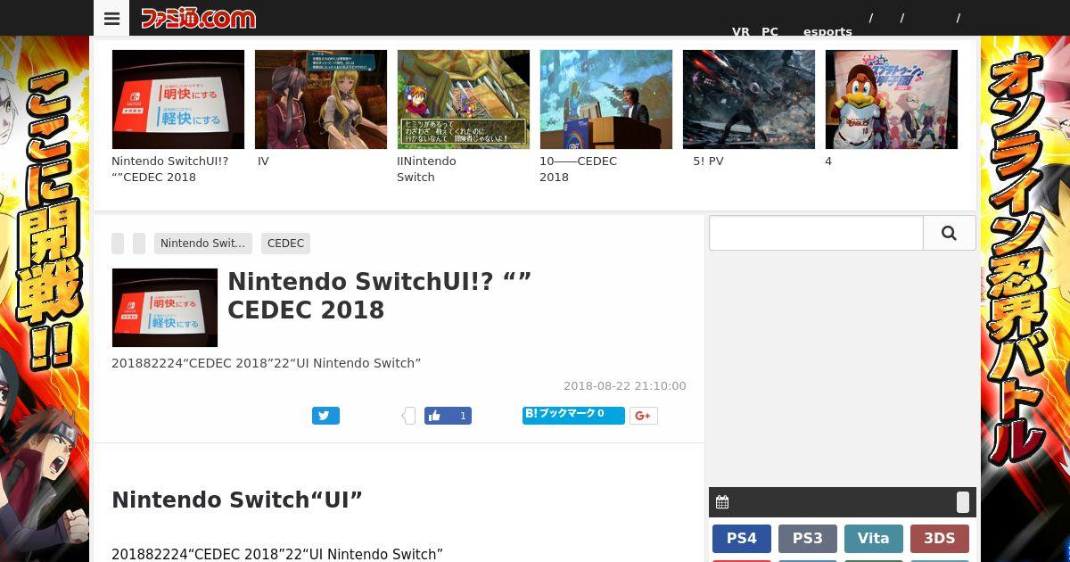Click the second small gray tag box
Screen dimensions: 1070x562
point(139,244)
